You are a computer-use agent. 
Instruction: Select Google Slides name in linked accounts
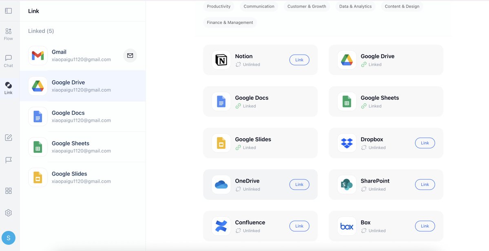69,174
